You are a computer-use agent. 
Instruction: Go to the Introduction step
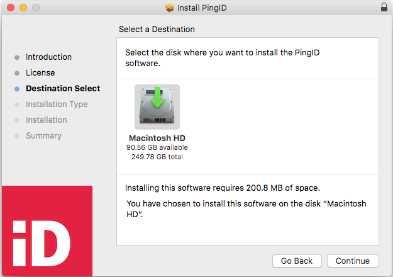[48, 57]
